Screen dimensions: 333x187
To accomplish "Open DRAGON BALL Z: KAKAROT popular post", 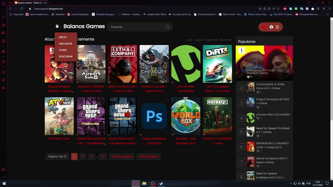I will click(272, 145).
